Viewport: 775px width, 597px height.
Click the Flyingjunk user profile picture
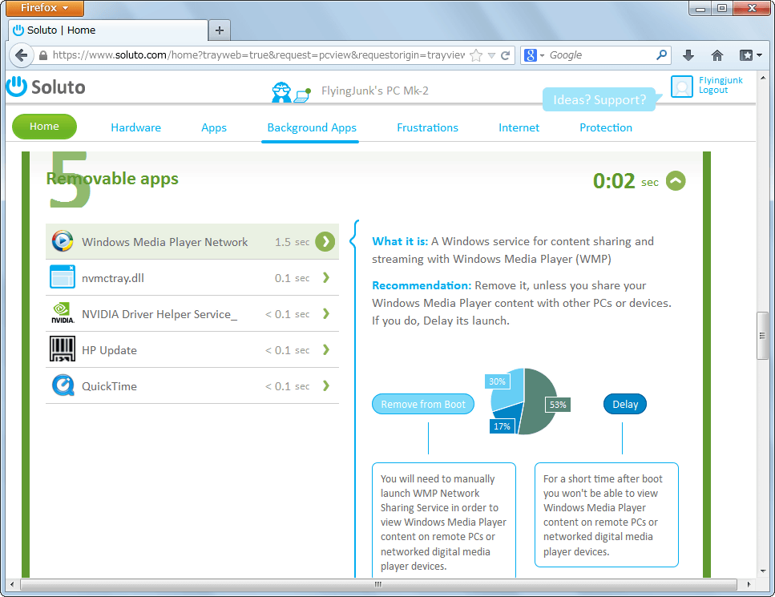682,87
